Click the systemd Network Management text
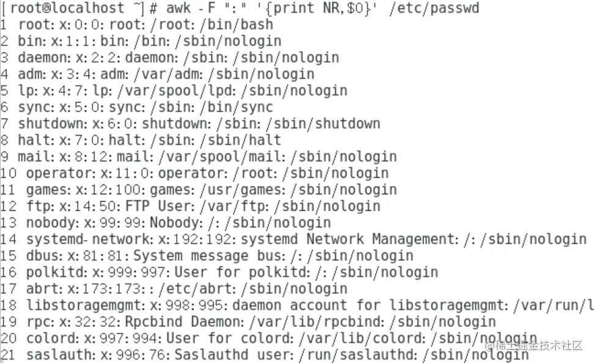This screenshot has width=594, height=363. (x=346, y=240)
